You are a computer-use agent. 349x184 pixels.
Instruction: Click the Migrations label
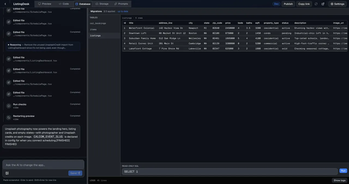96,11
